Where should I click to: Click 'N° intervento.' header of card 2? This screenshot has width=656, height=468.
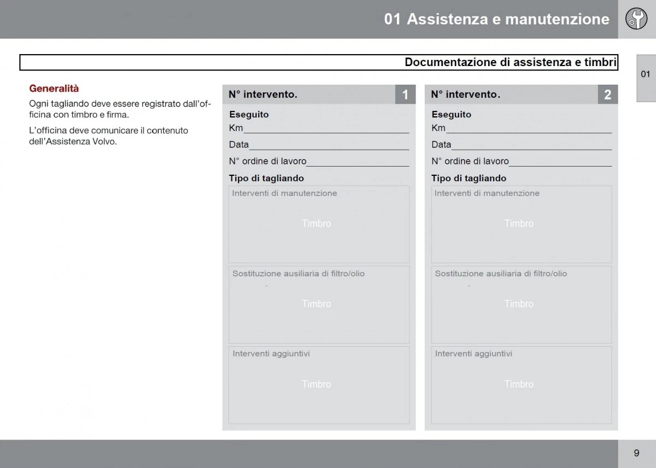[466, 94]
